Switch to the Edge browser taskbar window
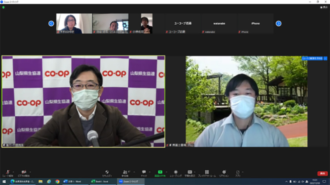The image size is (330, 185). (x=22, y=181)
